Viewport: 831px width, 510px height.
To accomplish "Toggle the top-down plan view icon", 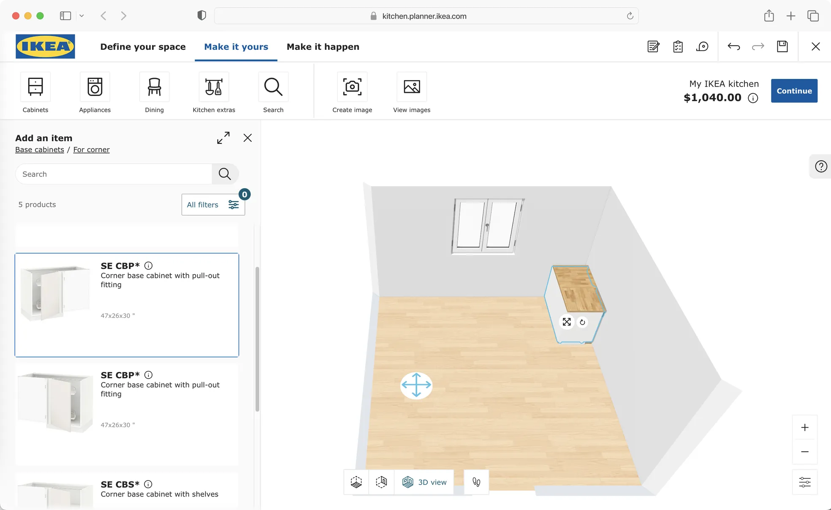I will tap(356, 482).
